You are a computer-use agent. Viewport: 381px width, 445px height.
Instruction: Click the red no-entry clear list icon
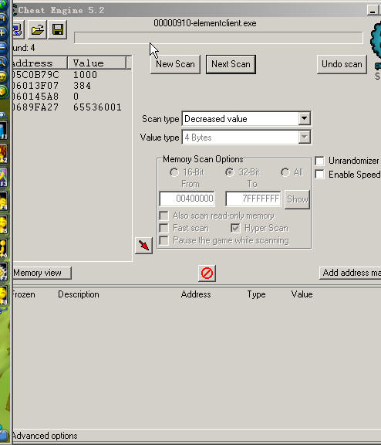tap(207, 273)
